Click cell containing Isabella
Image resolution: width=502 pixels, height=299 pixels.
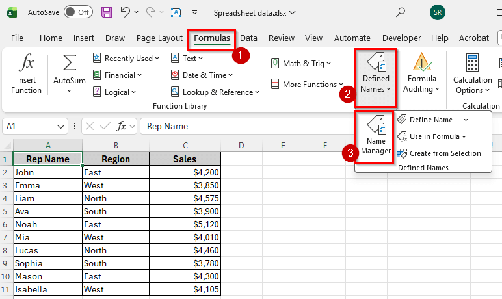47,289
